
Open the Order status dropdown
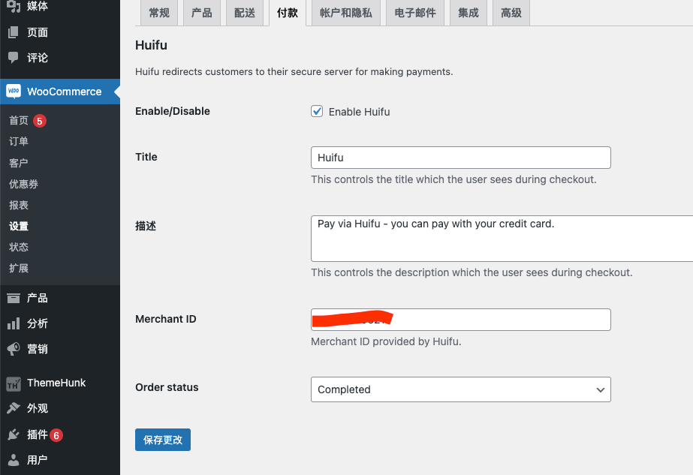point(461,389)
